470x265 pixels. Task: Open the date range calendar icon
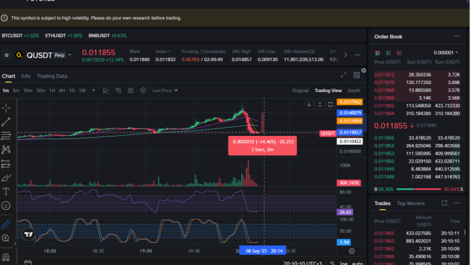28,262
